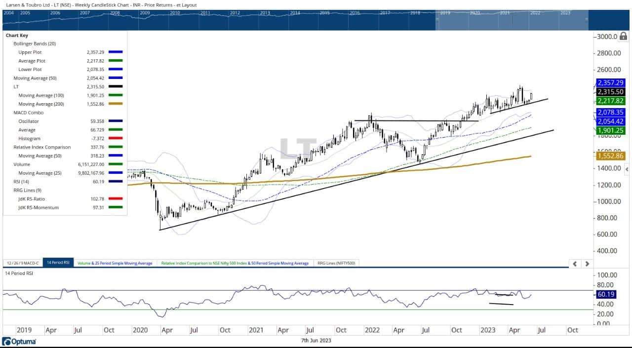Click the 1,901.25 green price label
This screenshot has width=632, height=348.
611,130
